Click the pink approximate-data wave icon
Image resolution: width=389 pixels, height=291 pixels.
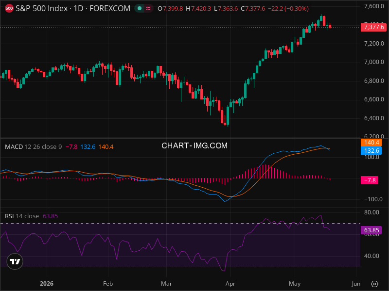tap(148, 8)
